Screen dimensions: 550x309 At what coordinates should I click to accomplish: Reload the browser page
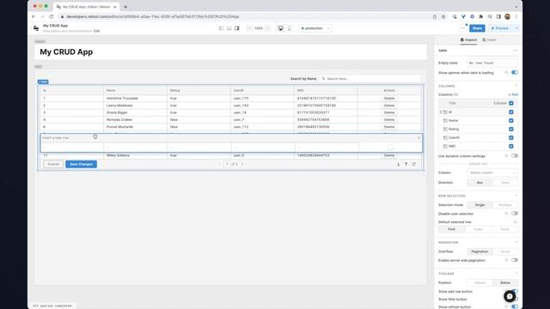[52, 16]
